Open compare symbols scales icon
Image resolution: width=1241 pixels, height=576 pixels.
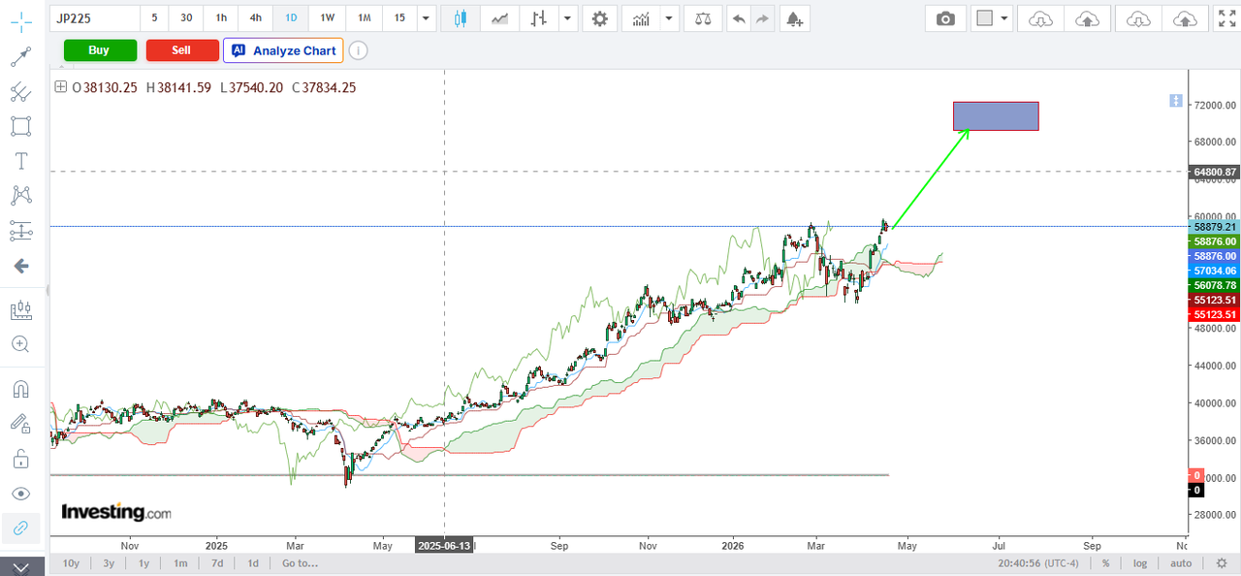(702, 18)
